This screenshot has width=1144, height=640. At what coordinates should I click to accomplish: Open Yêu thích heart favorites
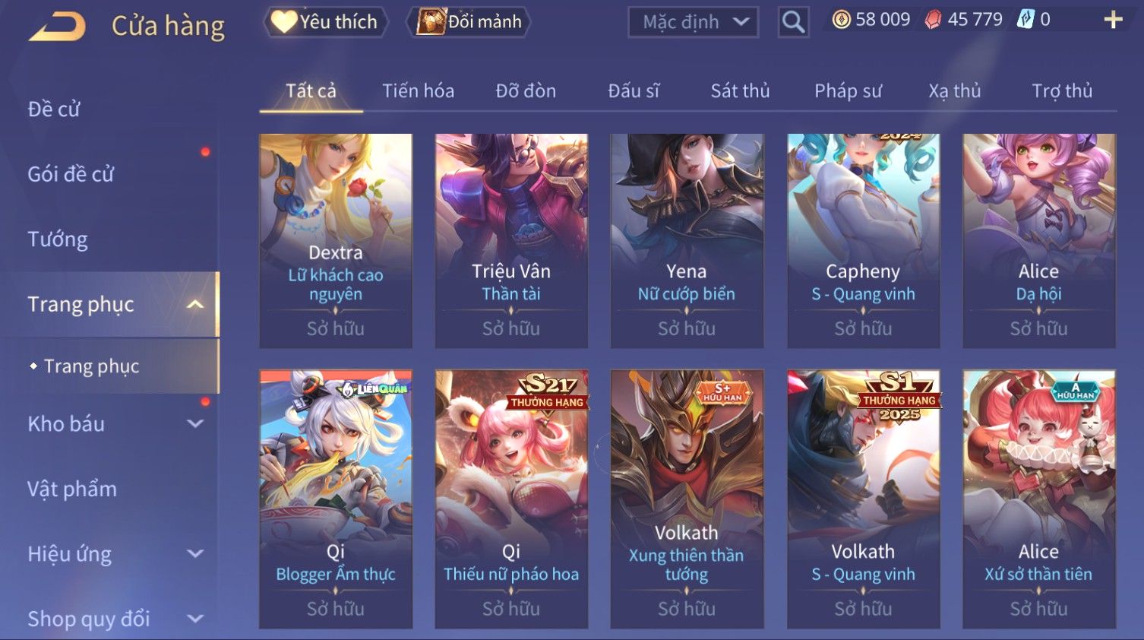(325, 22)
